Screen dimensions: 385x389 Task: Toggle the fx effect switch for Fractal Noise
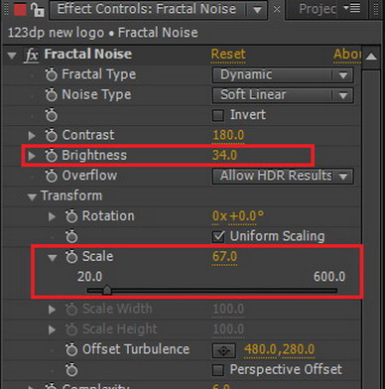(32, 55)
